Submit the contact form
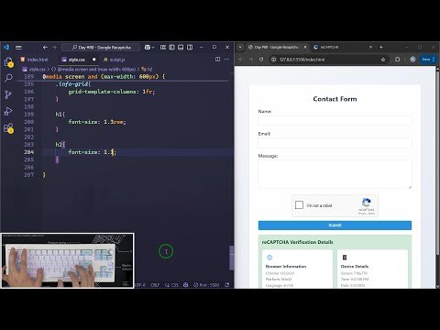Screen dimensions: 440x330 pyautogui.click(x=335, y=225)
